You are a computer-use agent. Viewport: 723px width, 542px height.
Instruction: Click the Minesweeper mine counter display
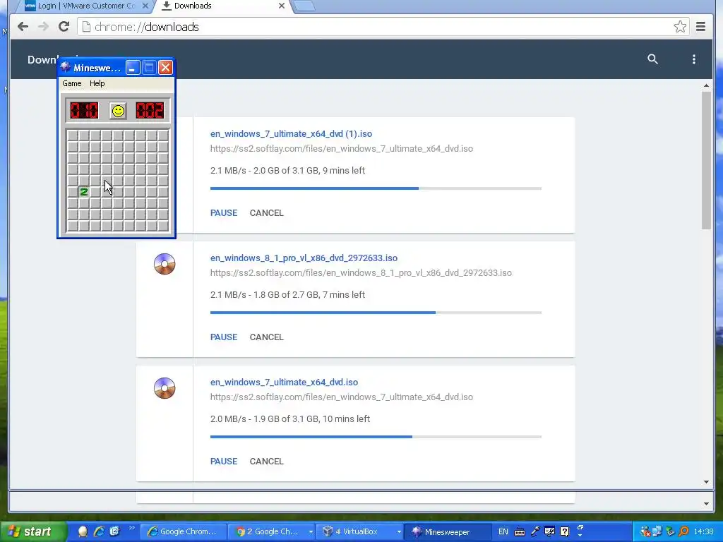[x=84, y=111]
